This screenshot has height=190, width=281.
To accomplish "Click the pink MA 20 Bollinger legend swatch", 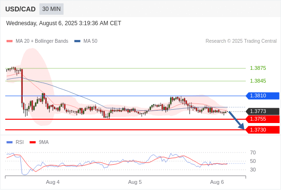I will [10, 41].
